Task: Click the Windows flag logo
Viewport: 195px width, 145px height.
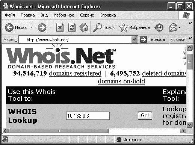Action: [186, 15]
